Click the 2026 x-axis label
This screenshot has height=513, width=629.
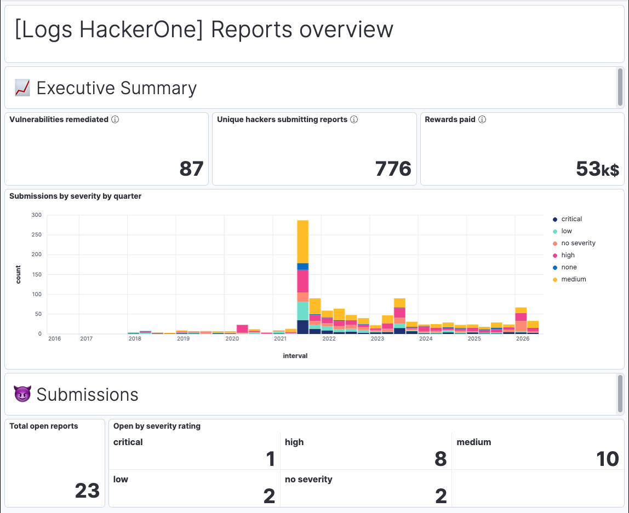pos(523,339)
